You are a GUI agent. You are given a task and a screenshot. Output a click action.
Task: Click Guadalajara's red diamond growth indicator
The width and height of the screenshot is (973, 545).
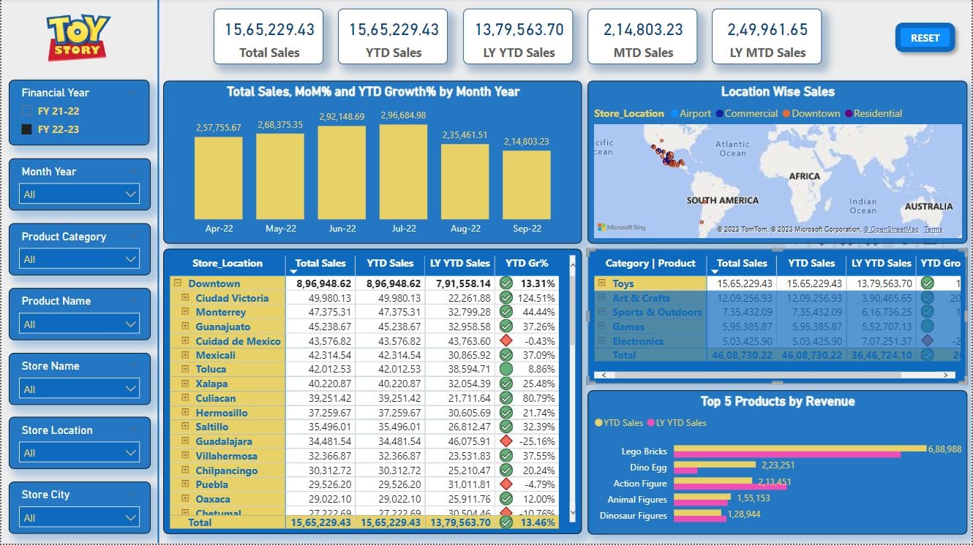(506, 441)
